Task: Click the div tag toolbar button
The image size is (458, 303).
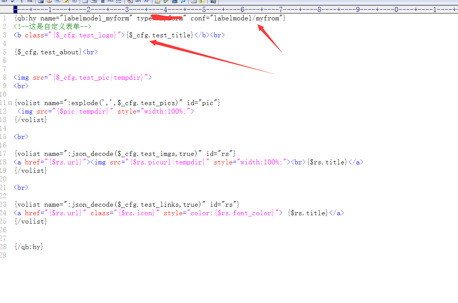Action: [138, 1]
